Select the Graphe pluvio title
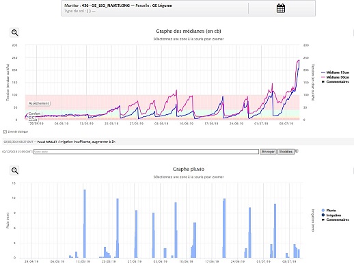This screenshot has height=266, width=354. [x=189, y=169]
